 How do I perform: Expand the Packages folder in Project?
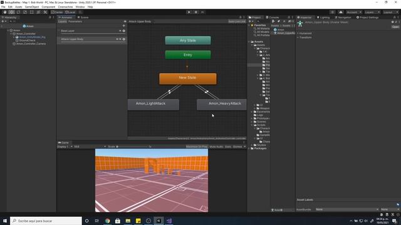coord(249,148)
